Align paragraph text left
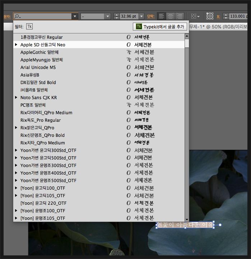The image size is (251, 259). (161, 16)
